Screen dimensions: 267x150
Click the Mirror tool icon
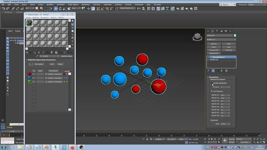coord(139,8)
